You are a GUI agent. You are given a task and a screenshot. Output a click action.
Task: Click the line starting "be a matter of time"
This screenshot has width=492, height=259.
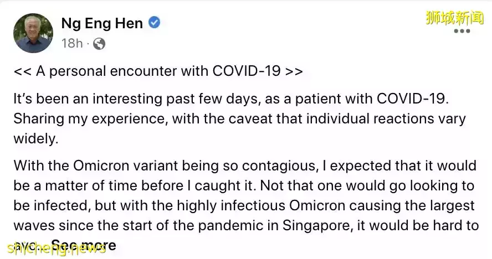(x=244, y=186)
